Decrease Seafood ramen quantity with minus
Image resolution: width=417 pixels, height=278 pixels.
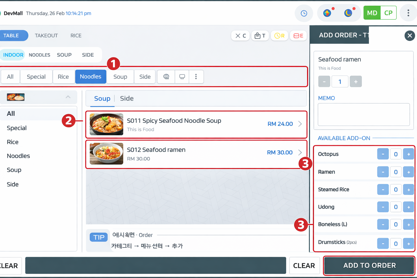click(324, 81)
